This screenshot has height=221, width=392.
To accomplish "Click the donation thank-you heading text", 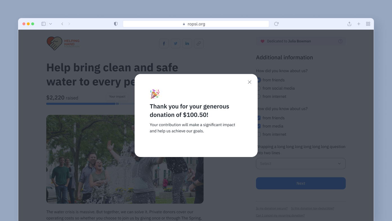I will tap(190, 111).
